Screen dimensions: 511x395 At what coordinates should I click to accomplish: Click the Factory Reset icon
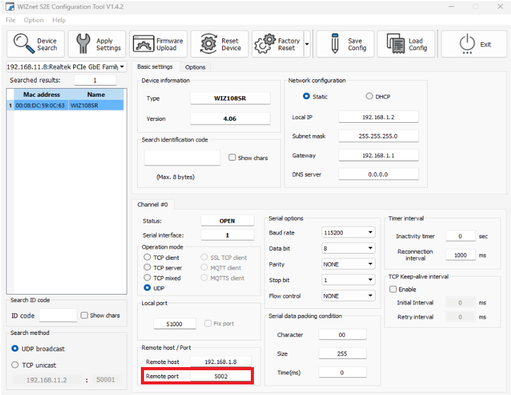tap(265, 45)
